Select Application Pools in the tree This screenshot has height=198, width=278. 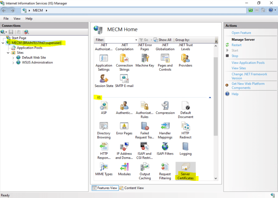point(29,48)
